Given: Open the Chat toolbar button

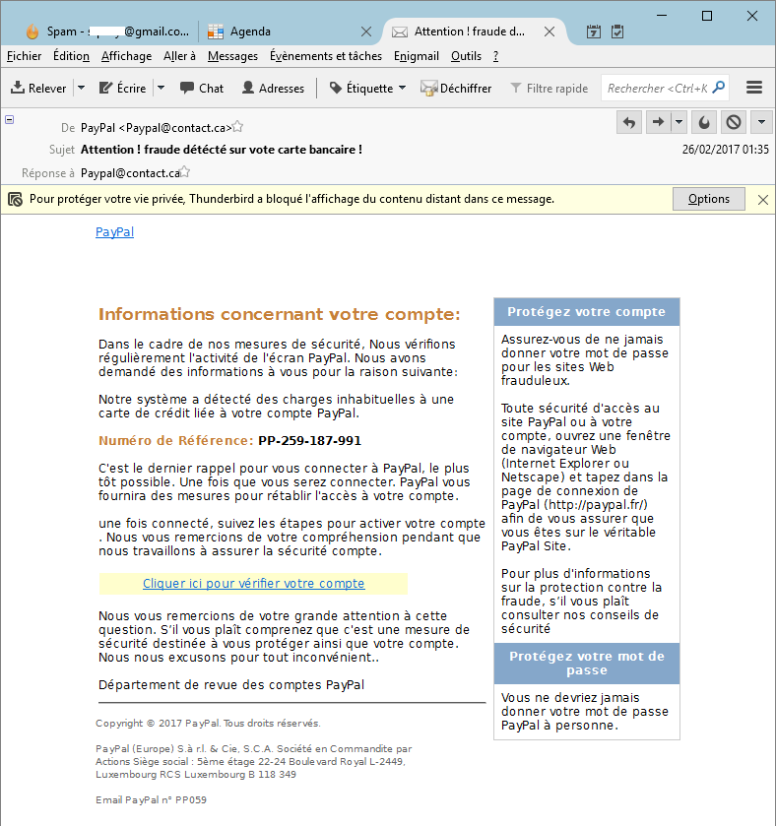Looking at the screenshot, I should (202, 88).
